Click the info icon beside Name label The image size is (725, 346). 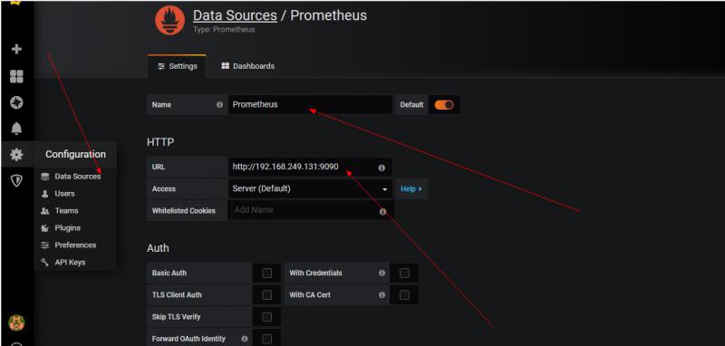pos(219,105)
